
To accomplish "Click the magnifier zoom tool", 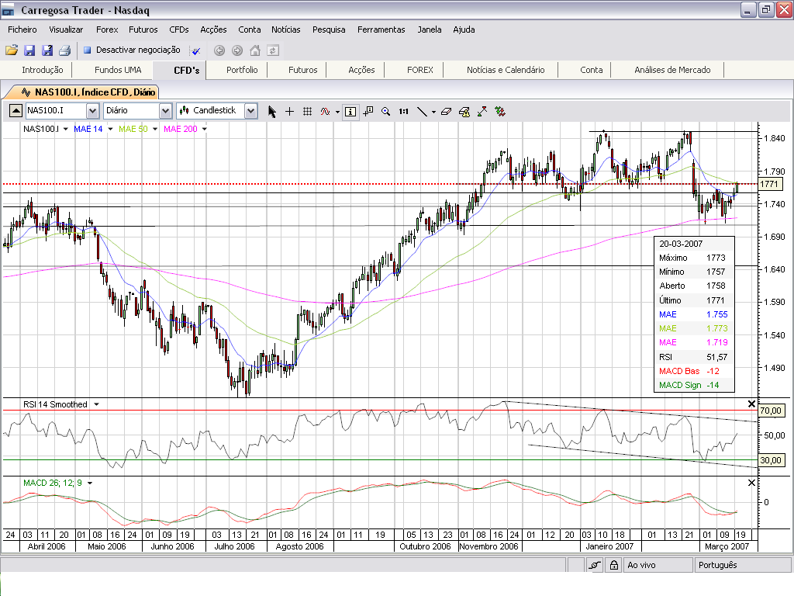I will tap(385, 111).
